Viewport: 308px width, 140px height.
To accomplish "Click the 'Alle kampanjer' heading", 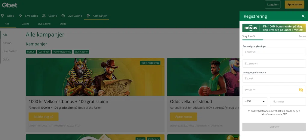I will pyautogui.click(x=45, y=35).
